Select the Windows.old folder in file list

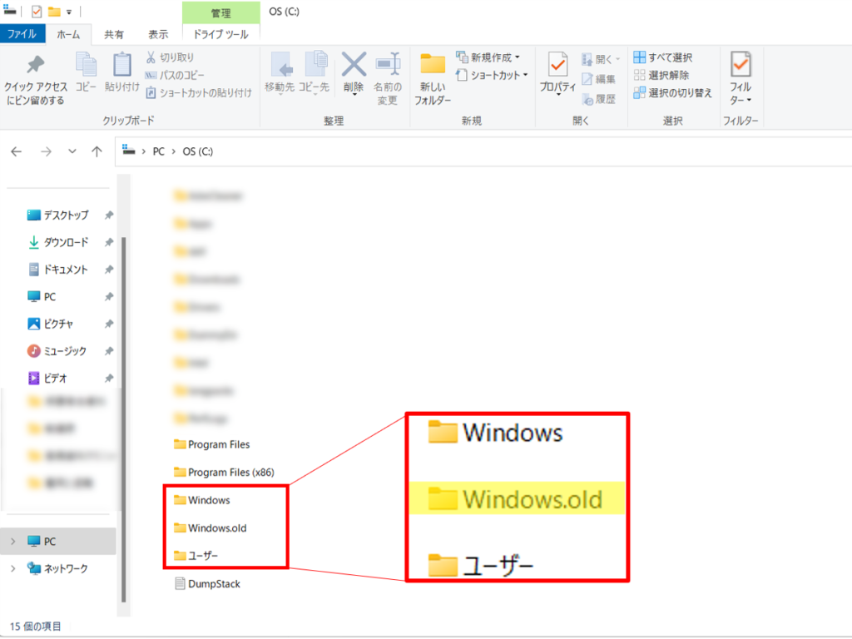click(x=216, y=528)
